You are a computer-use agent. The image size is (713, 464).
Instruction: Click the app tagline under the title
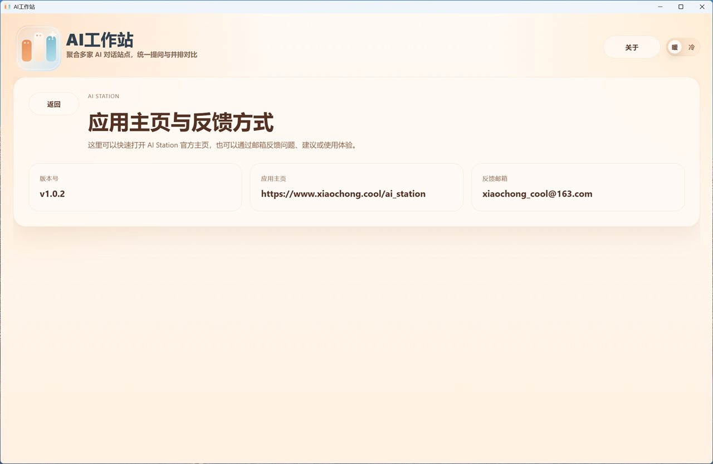tap(133, 55)
